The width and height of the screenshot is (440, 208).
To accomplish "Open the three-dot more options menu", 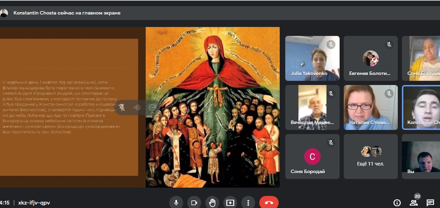I will (x=248, y=202).
